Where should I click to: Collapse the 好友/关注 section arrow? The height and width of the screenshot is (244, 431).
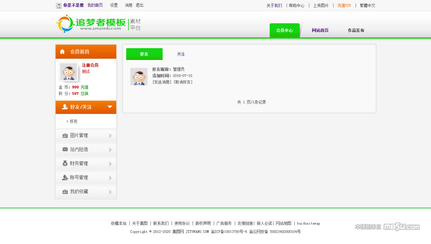(x=110, y=107)
